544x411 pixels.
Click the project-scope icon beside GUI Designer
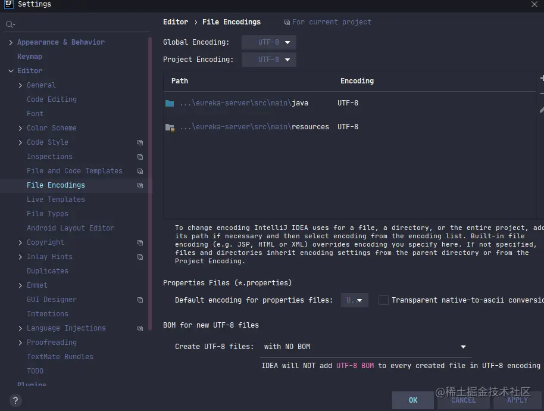pos(140,300)
